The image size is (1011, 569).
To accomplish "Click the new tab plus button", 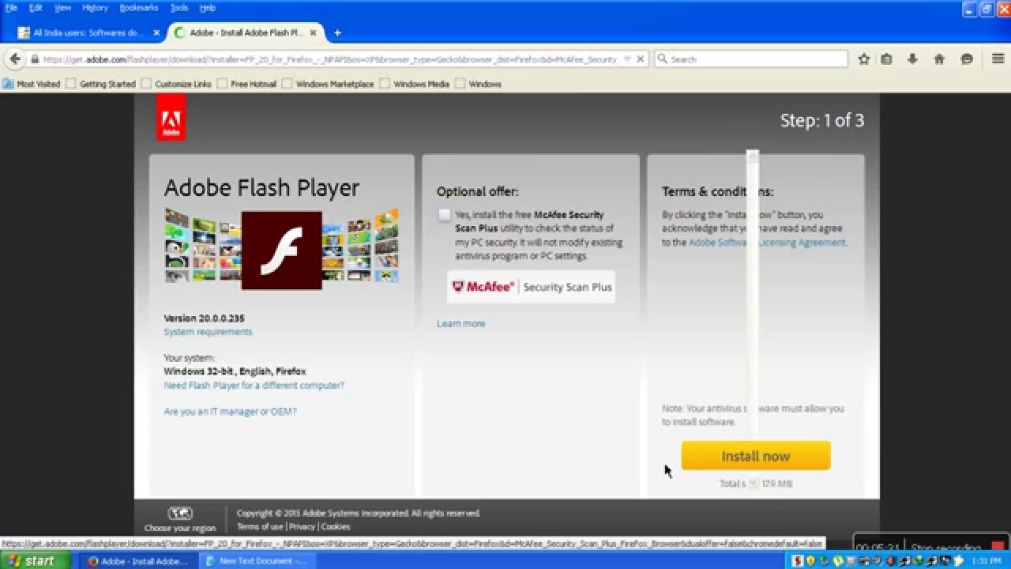I will click(x=337, y=33).
